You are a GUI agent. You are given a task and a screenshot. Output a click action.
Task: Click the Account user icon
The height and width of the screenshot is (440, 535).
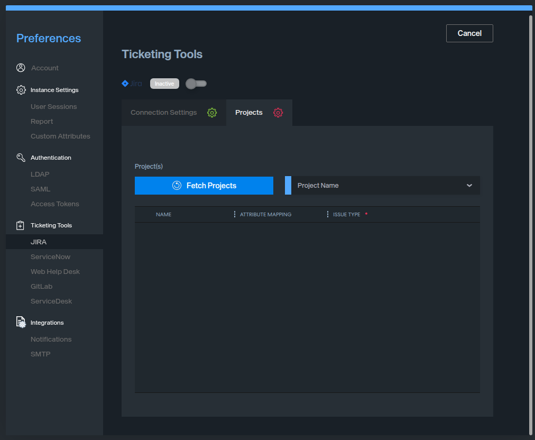tap(21, 68)
